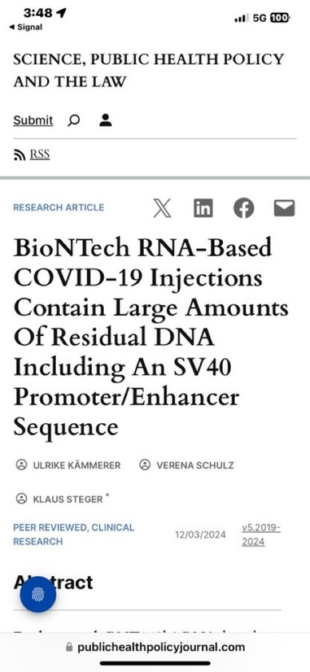Open Science, Public Health Policy and the Law homepage
The image size is (310, 672).
pos(149,70)
